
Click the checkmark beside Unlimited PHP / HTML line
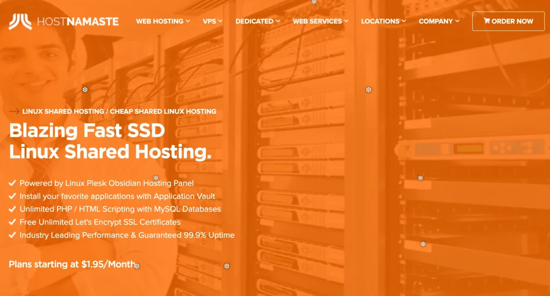(x=12, y=209)
